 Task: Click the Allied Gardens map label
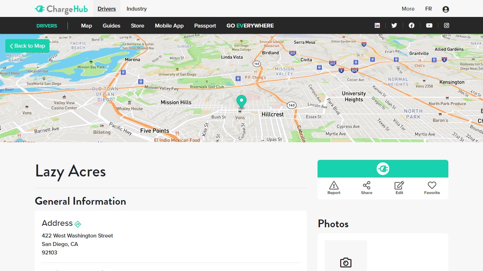tap(449, 49)
